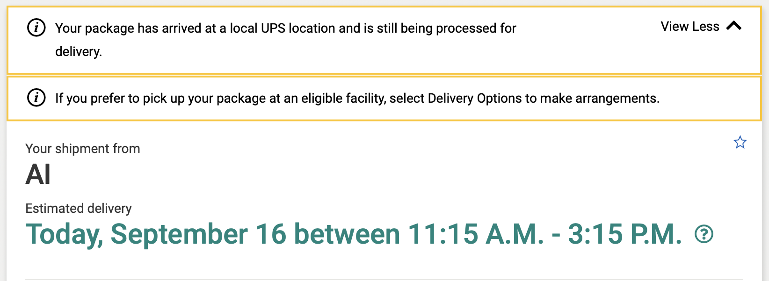
Task: Click the 'If you prefer to pick up' message
Action: click(357, 98)
